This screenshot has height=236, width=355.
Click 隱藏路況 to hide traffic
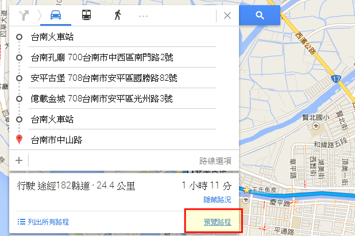point(217,200)
